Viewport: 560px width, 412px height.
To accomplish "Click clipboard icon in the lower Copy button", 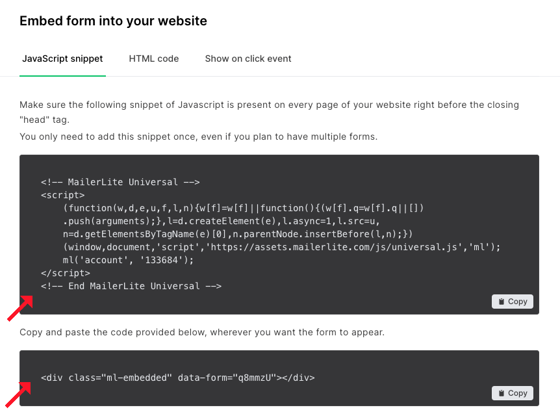I will 501,393.
